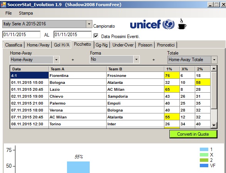The height and width of the screenshot is (173, 226).
Task: Click the light blue legend swatch for 1
Action: [204, 150]
